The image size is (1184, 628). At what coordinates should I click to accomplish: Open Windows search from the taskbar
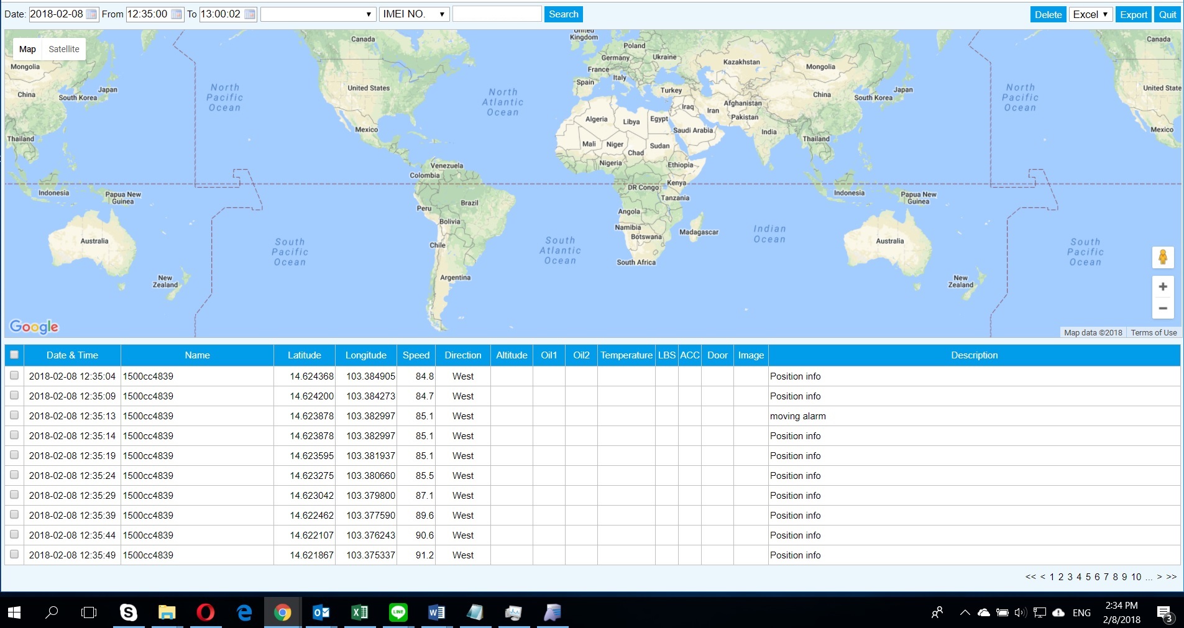[x=52, y=612]
